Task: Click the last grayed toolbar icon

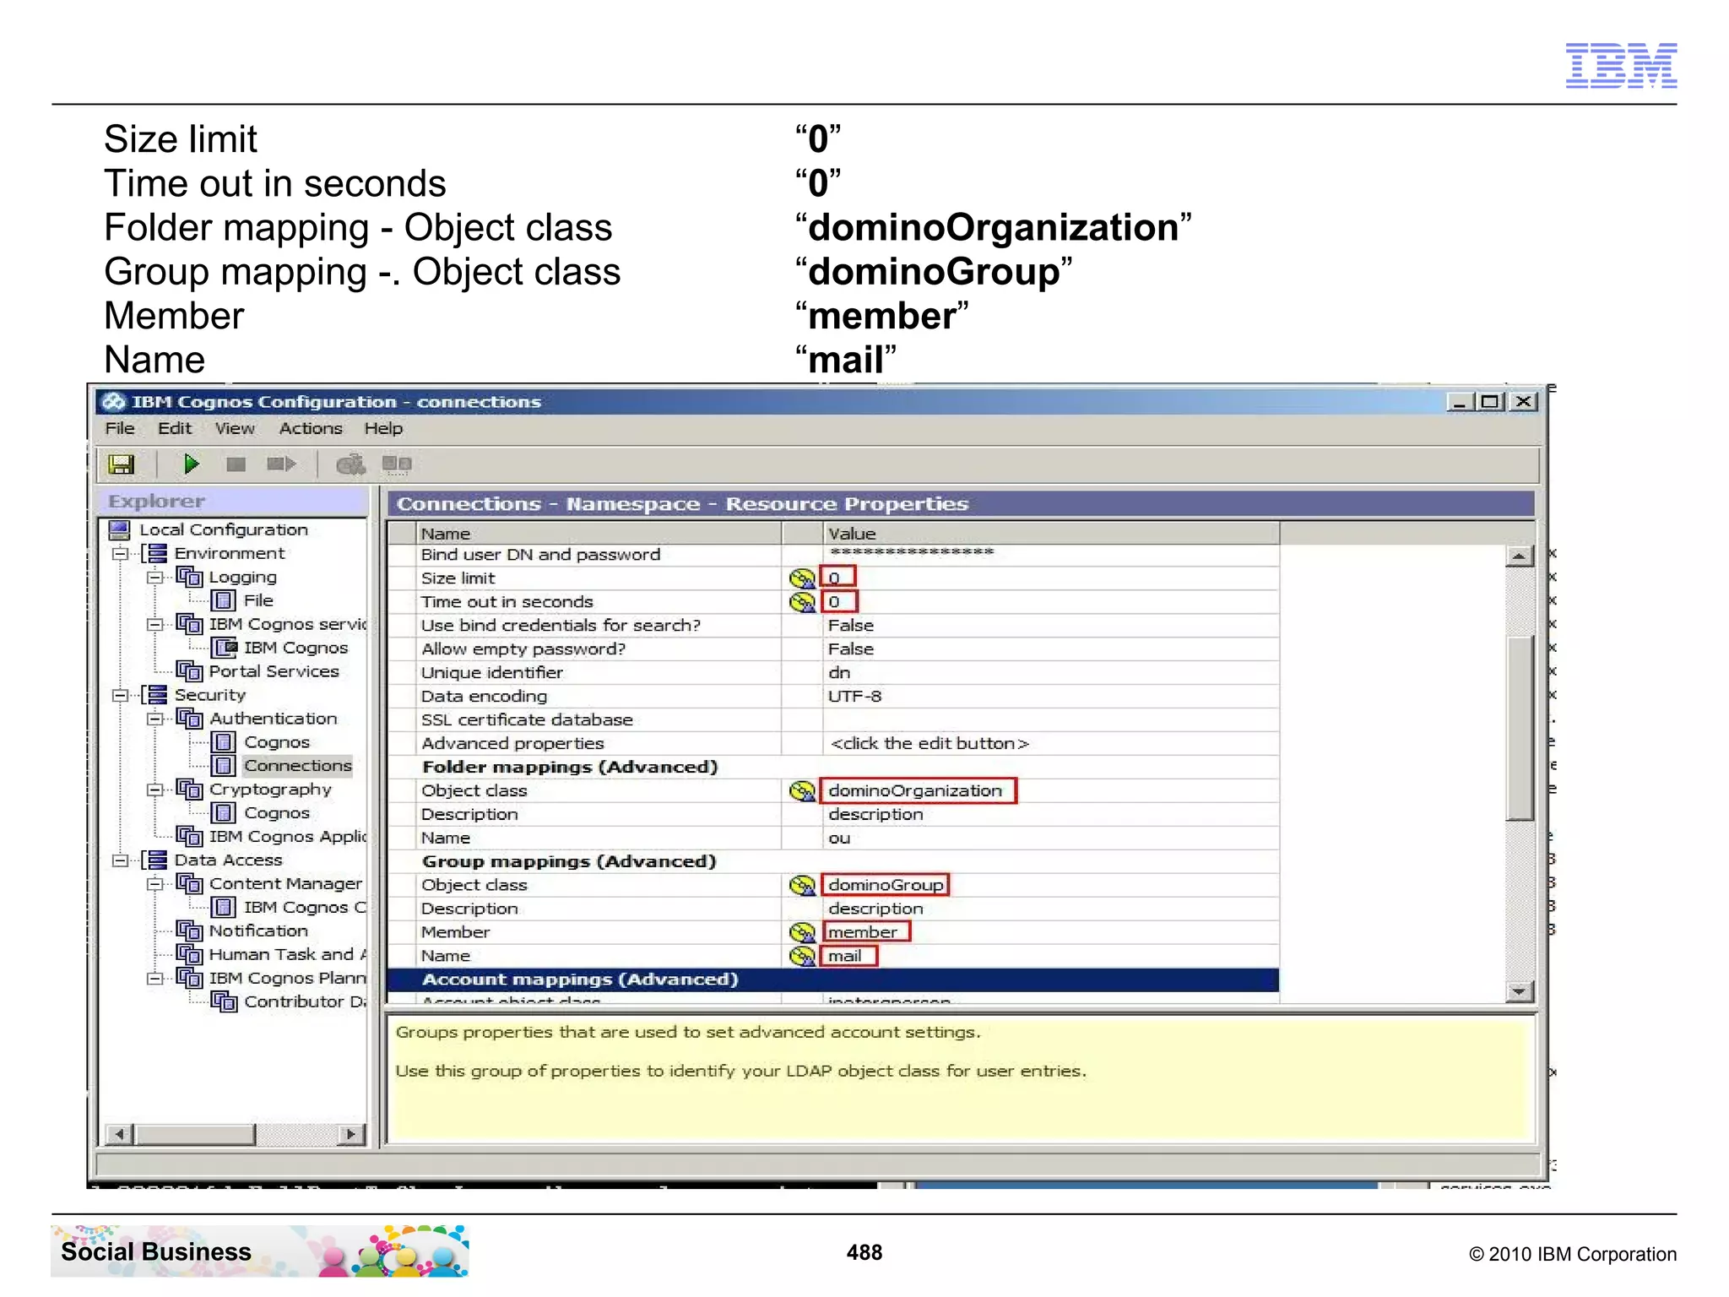Action: click(x=397, y=464)
